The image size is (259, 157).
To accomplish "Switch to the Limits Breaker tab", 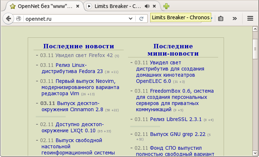I will [117, 6].
